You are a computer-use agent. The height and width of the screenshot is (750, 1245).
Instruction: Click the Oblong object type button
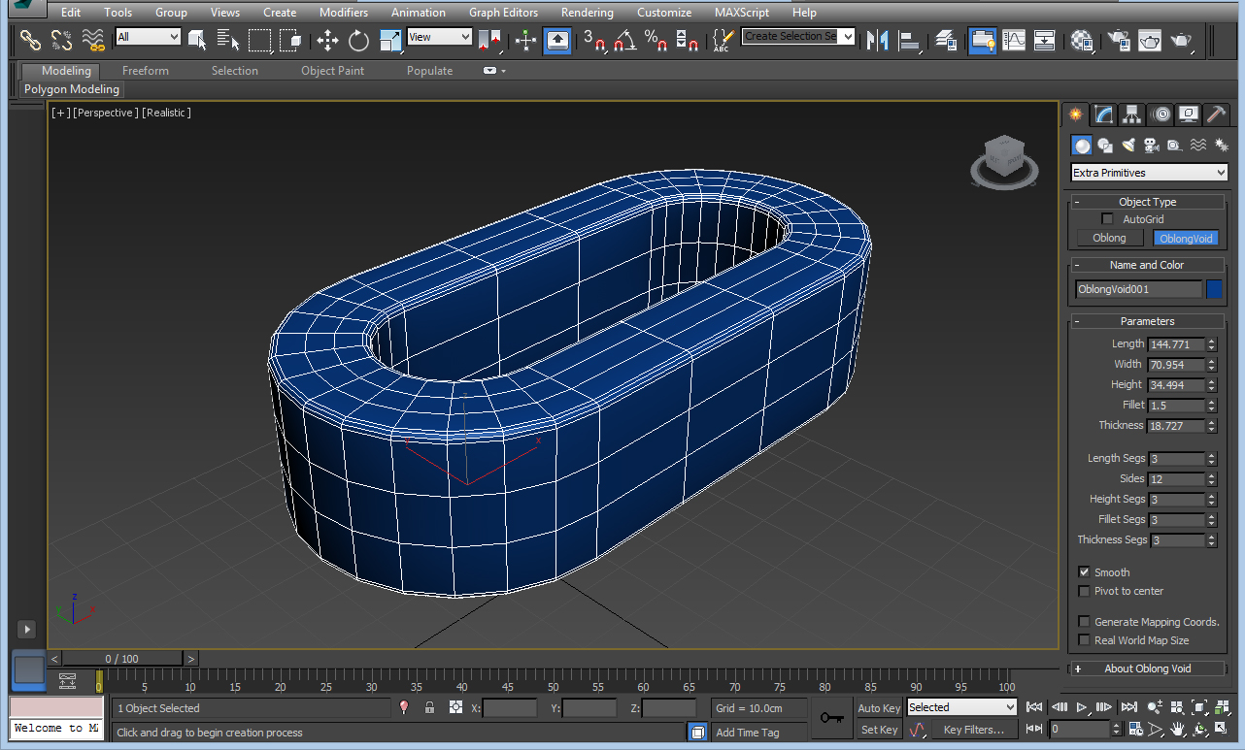tap(1109, 238)
